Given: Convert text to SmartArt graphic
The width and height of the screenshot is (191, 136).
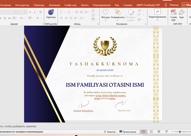Looking at the screenshot, I should [94, 19].
